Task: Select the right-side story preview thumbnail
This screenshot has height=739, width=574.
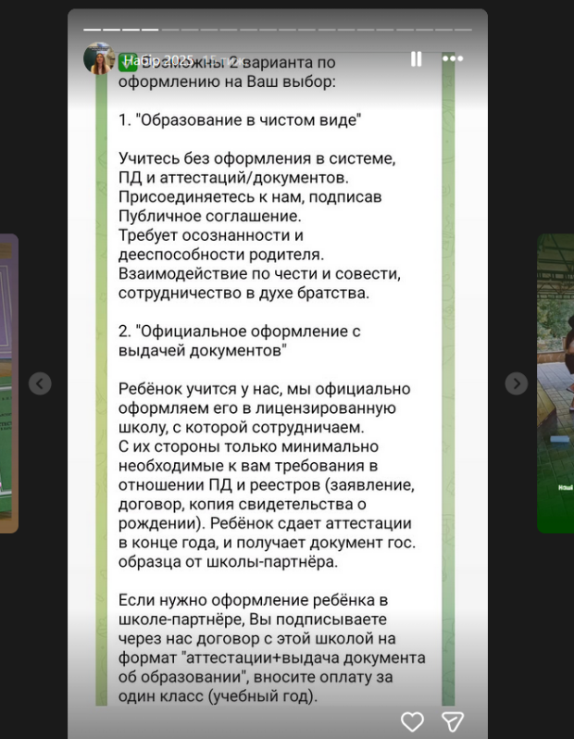Action: click(x=555, y=383)
